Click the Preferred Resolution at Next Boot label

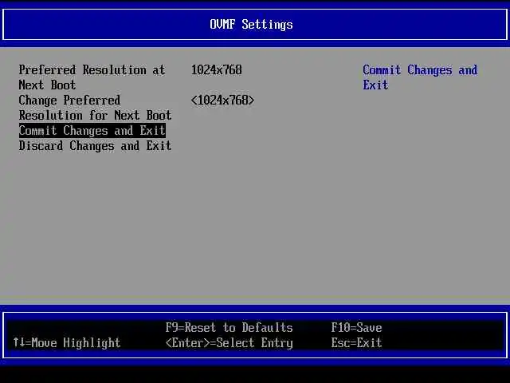92,77
